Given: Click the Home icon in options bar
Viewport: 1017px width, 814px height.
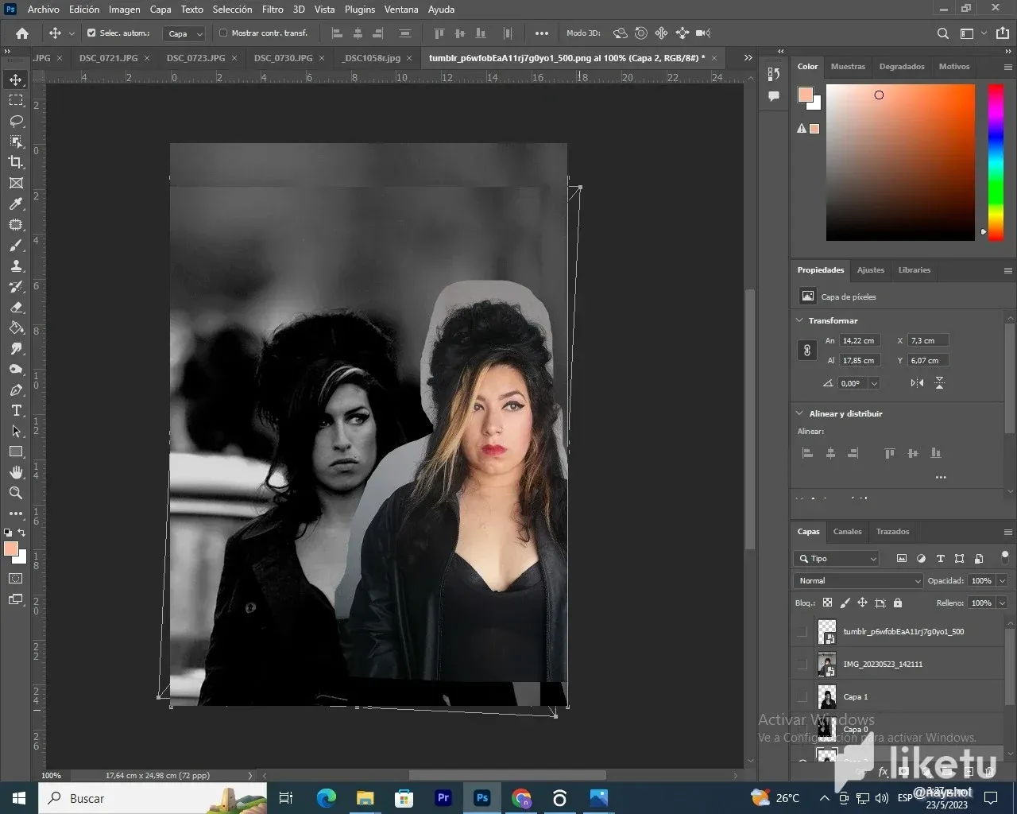Looking at the screenshot, I should [22, 33].
